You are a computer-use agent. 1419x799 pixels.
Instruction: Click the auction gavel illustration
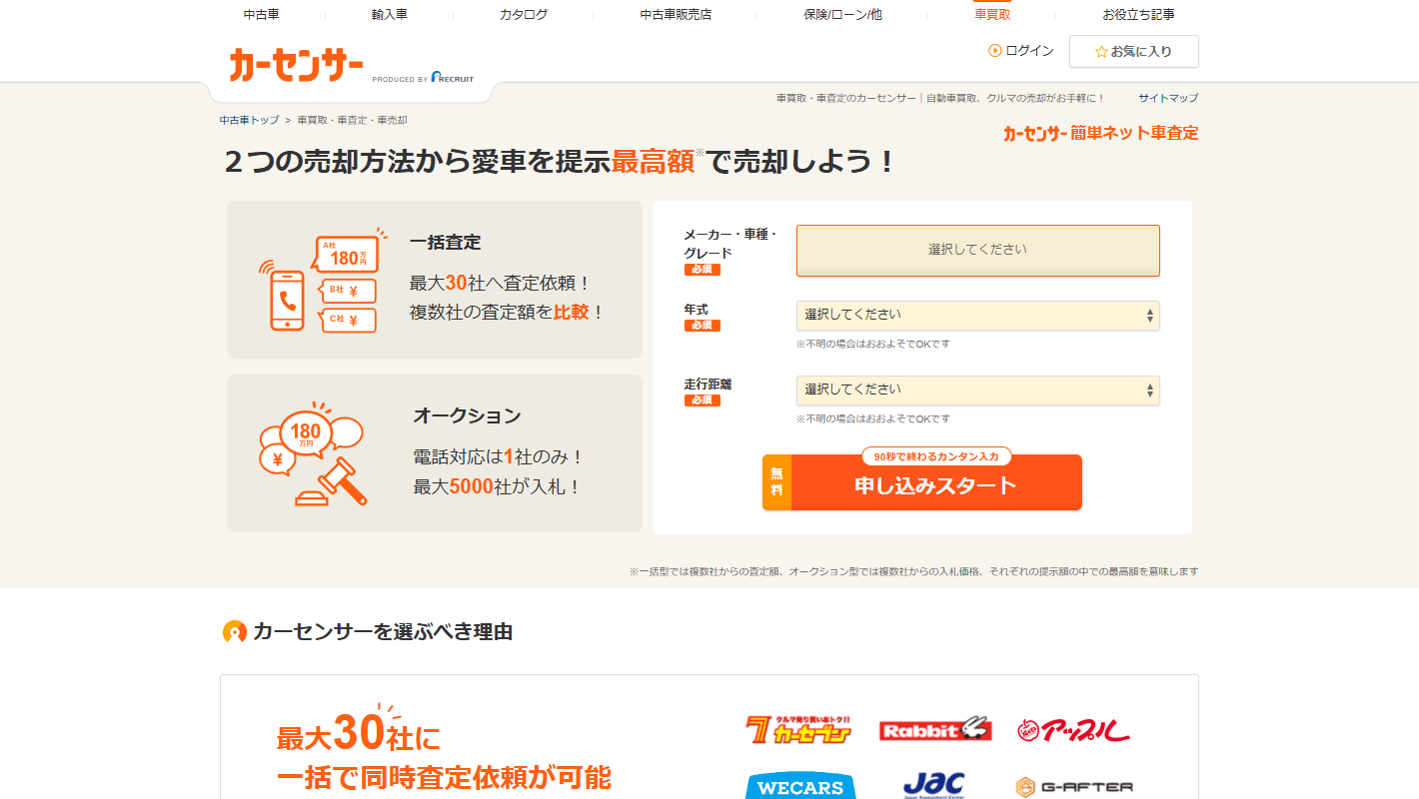point(314,454)
